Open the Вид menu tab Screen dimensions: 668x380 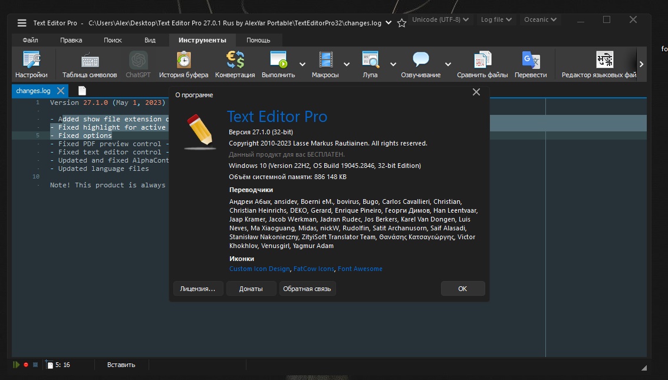[150, 40]
